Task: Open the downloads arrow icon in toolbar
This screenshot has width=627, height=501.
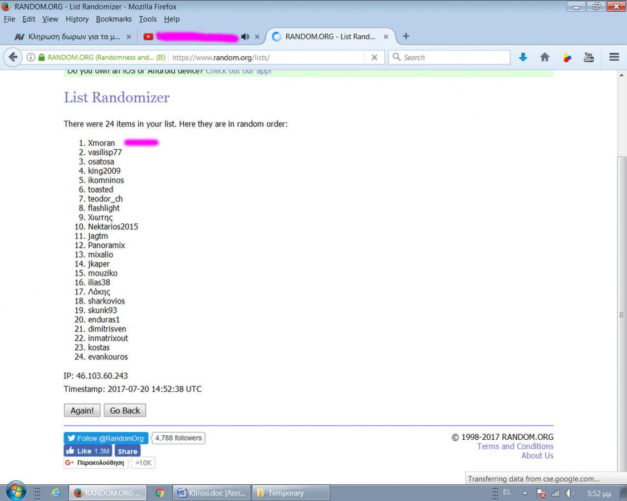Action: coord(523,57)
